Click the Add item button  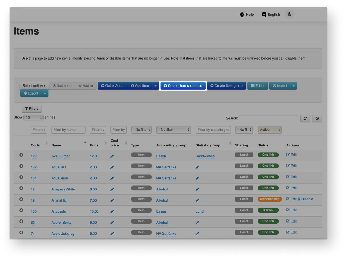coord(140,86)
